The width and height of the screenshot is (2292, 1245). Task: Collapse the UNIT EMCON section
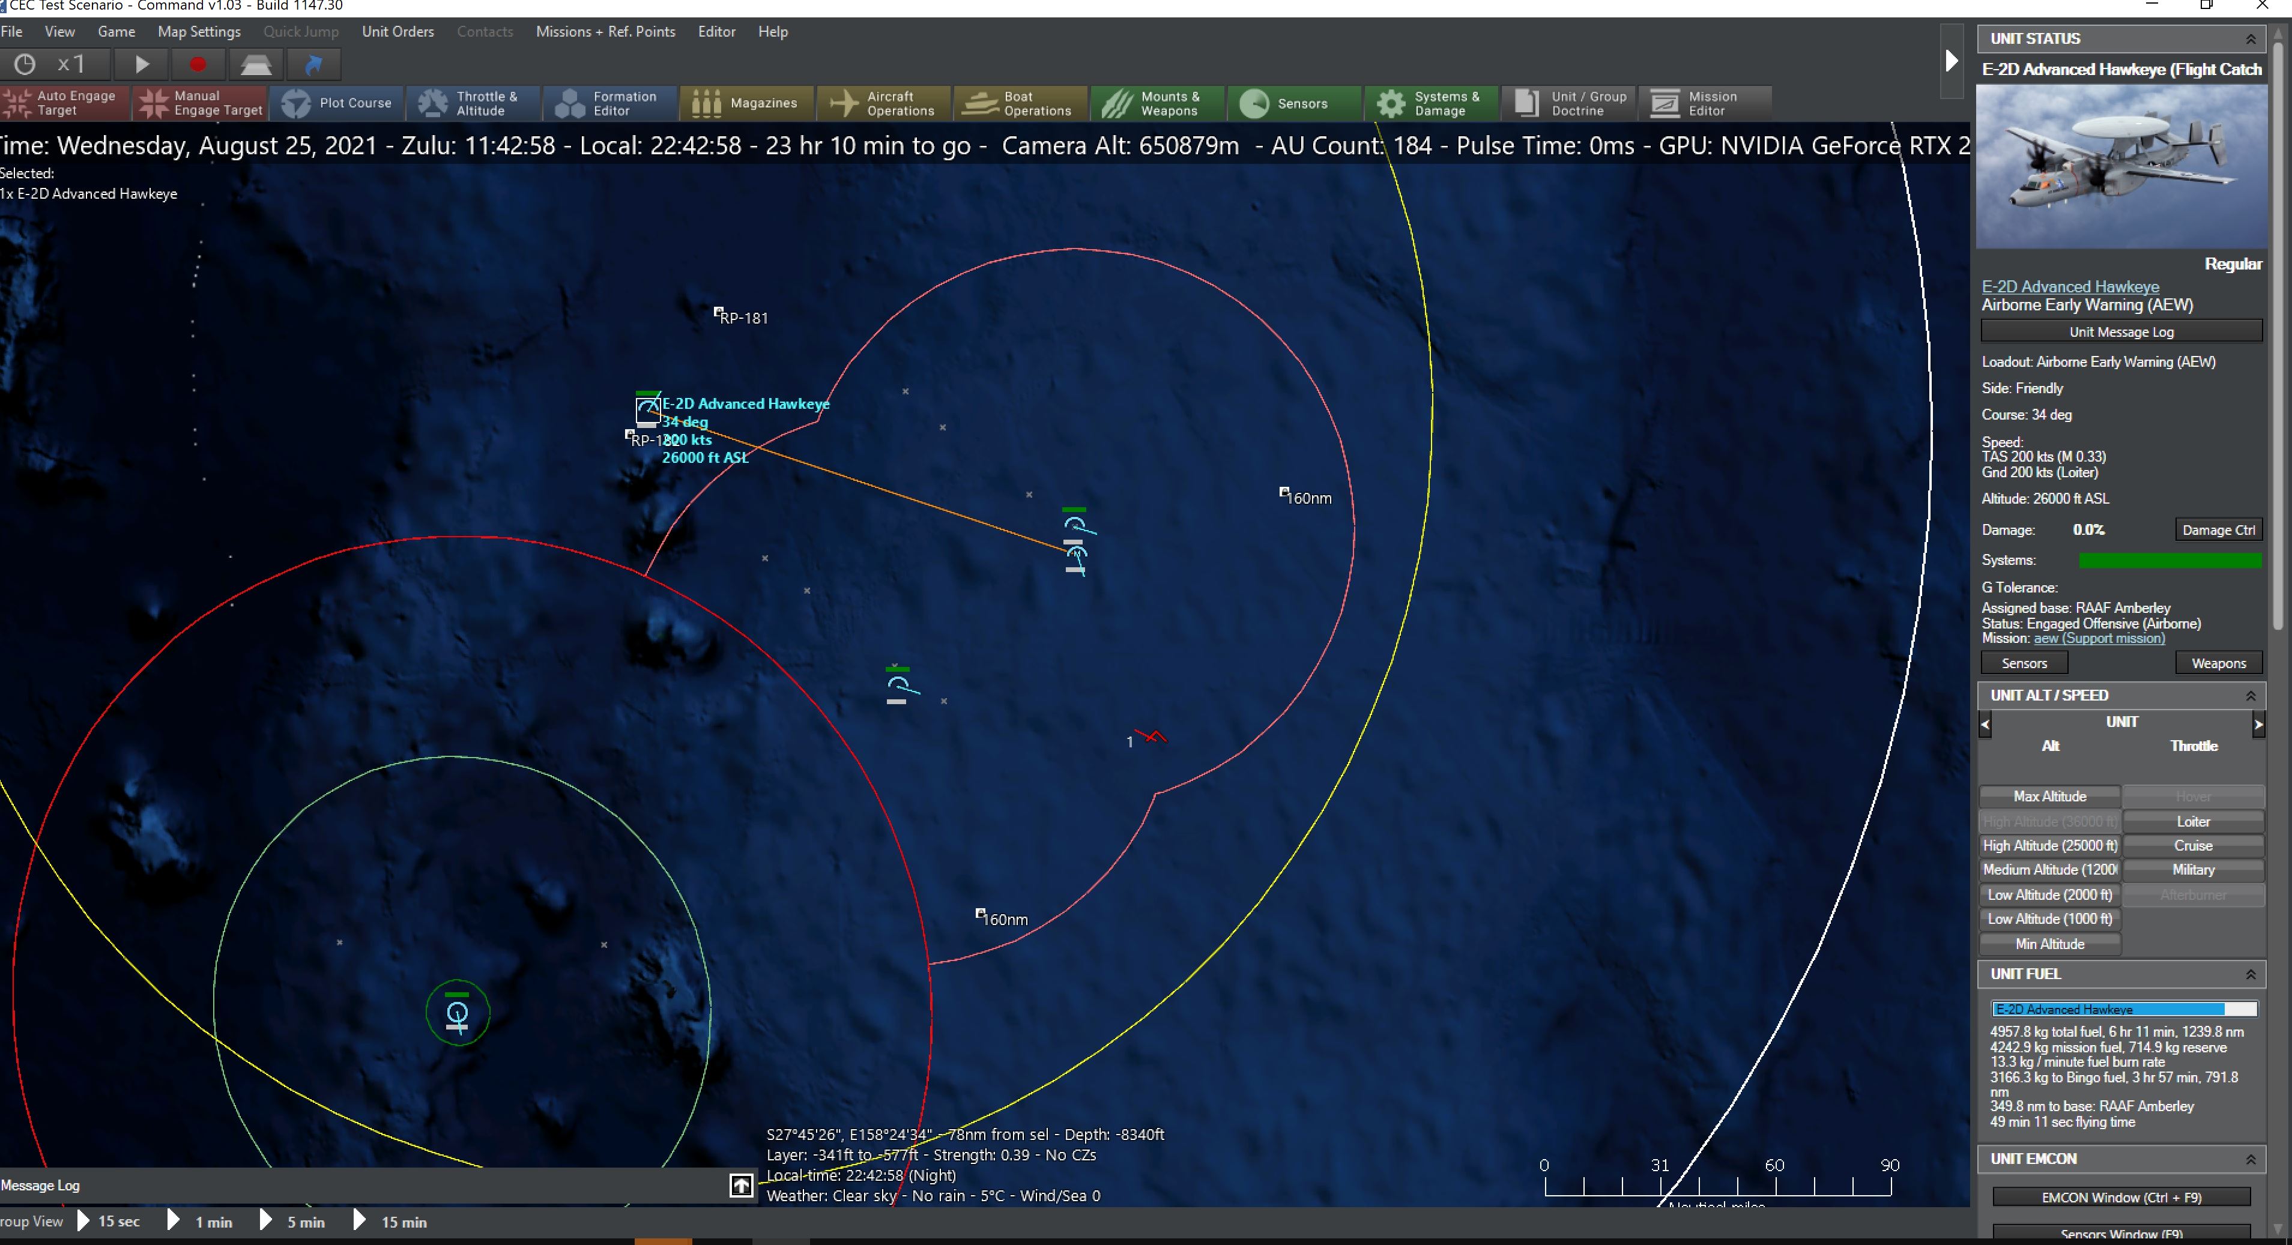2250,1160
